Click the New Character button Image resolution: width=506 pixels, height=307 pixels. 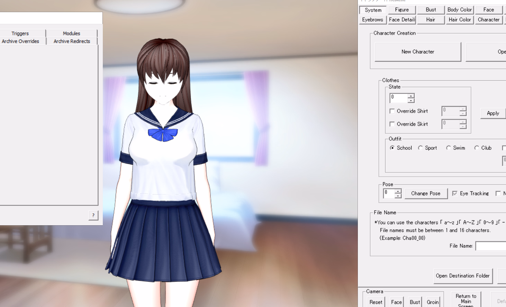click(418, 52)
